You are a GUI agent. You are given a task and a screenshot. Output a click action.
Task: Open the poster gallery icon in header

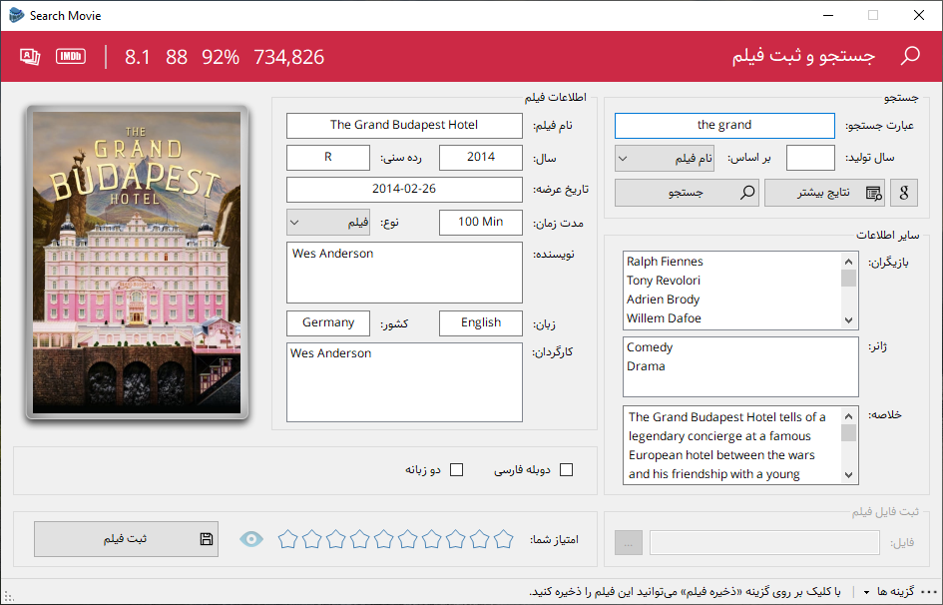[30, 57]
